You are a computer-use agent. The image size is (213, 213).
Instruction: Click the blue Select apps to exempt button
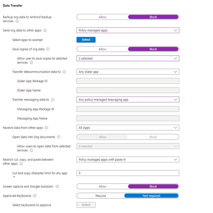[86, 40]
